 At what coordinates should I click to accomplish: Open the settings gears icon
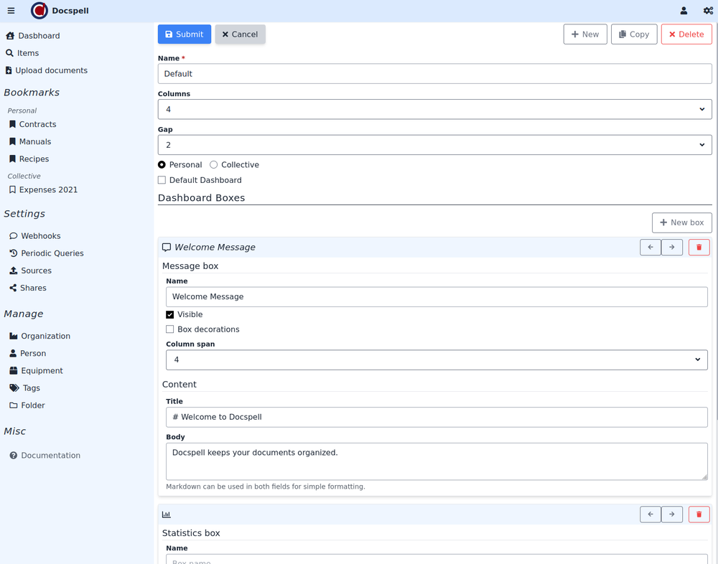pos(708,11)
